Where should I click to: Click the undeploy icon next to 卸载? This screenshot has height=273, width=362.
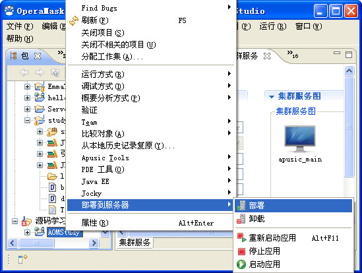[x=241, y=218]
